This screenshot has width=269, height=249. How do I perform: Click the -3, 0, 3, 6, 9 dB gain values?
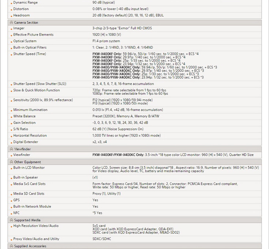click(x=120, y=123)
